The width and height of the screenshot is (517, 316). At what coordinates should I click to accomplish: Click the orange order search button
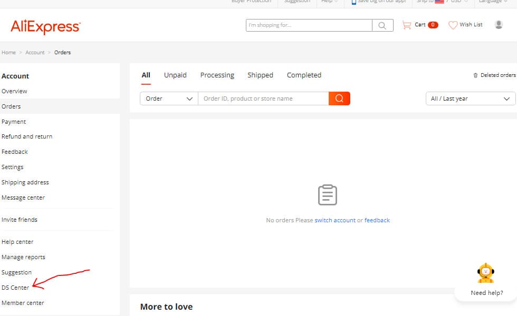coord(339,98)
